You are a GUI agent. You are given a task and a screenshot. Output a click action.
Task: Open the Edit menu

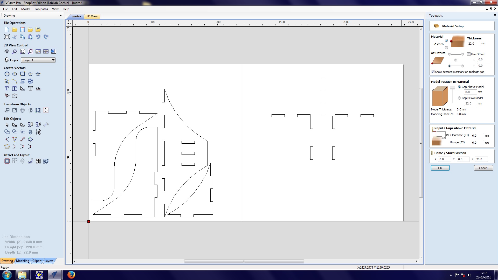coord(15,9)
